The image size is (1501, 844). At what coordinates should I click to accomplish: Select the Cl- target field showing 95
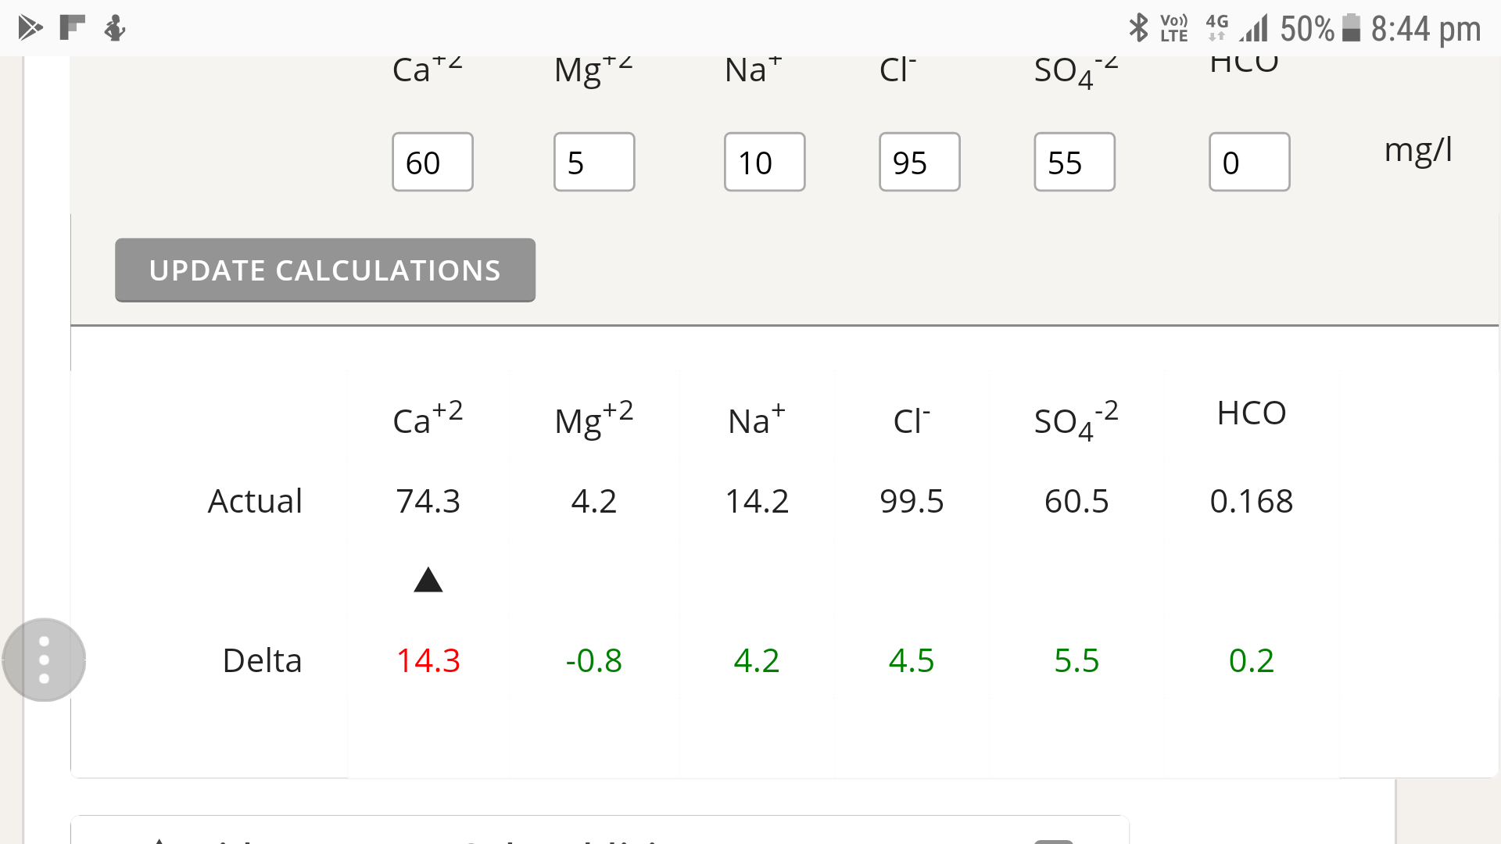point(919,162)
